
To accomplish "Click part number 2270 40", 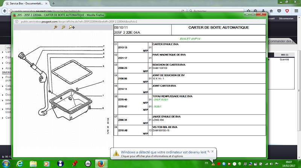I will pos(123,100).
